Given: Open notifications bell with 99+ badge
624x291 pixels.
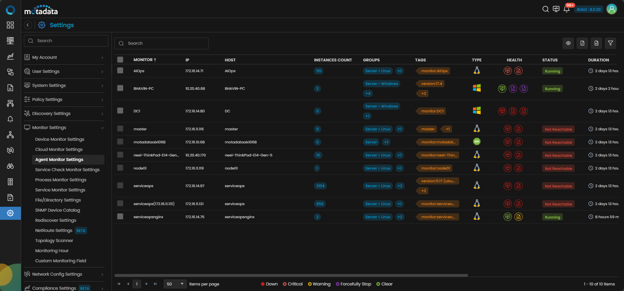Looking at the screenshot, I should (567, 9).
